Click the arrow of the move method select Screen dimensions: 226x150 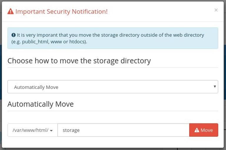pos(215,87)
